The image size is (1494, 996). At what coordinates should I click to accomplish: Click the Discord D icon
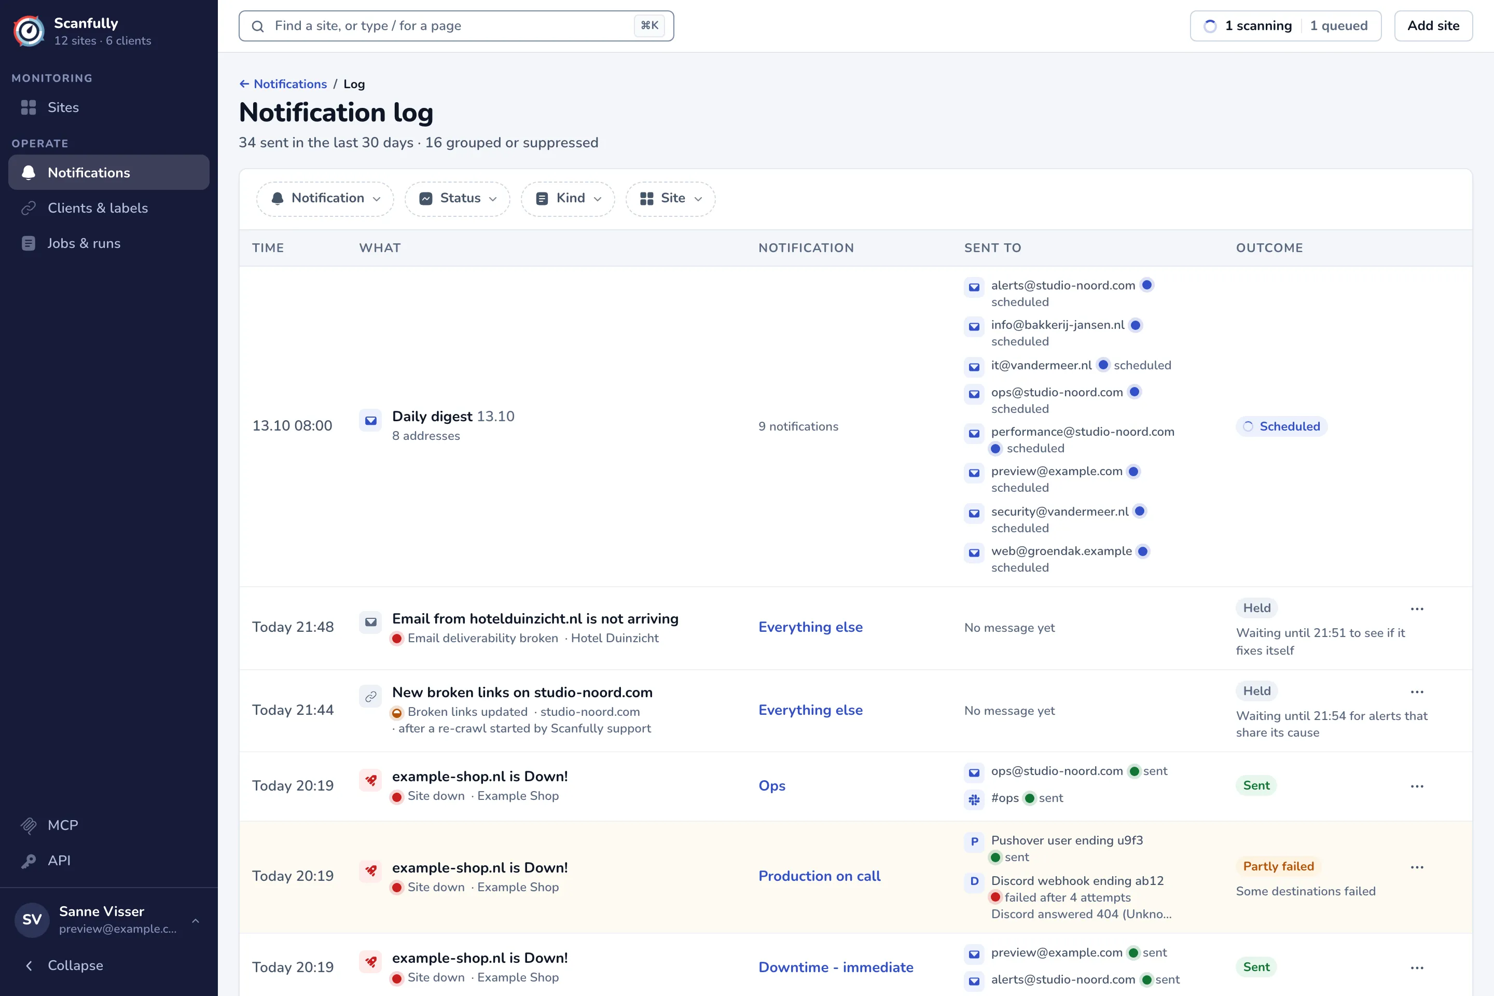tap(974, 882)
